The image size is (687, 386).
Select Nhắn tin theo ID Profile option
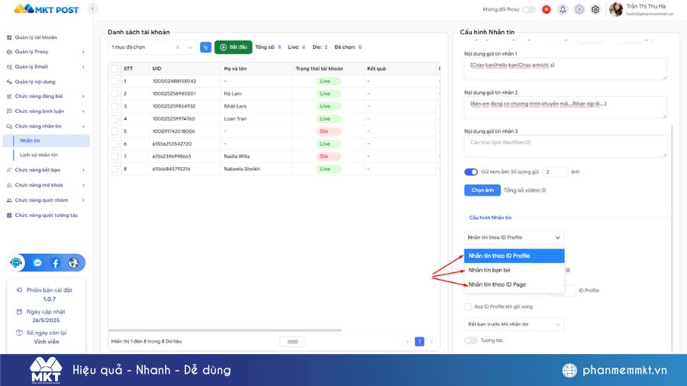coord(514,256)
